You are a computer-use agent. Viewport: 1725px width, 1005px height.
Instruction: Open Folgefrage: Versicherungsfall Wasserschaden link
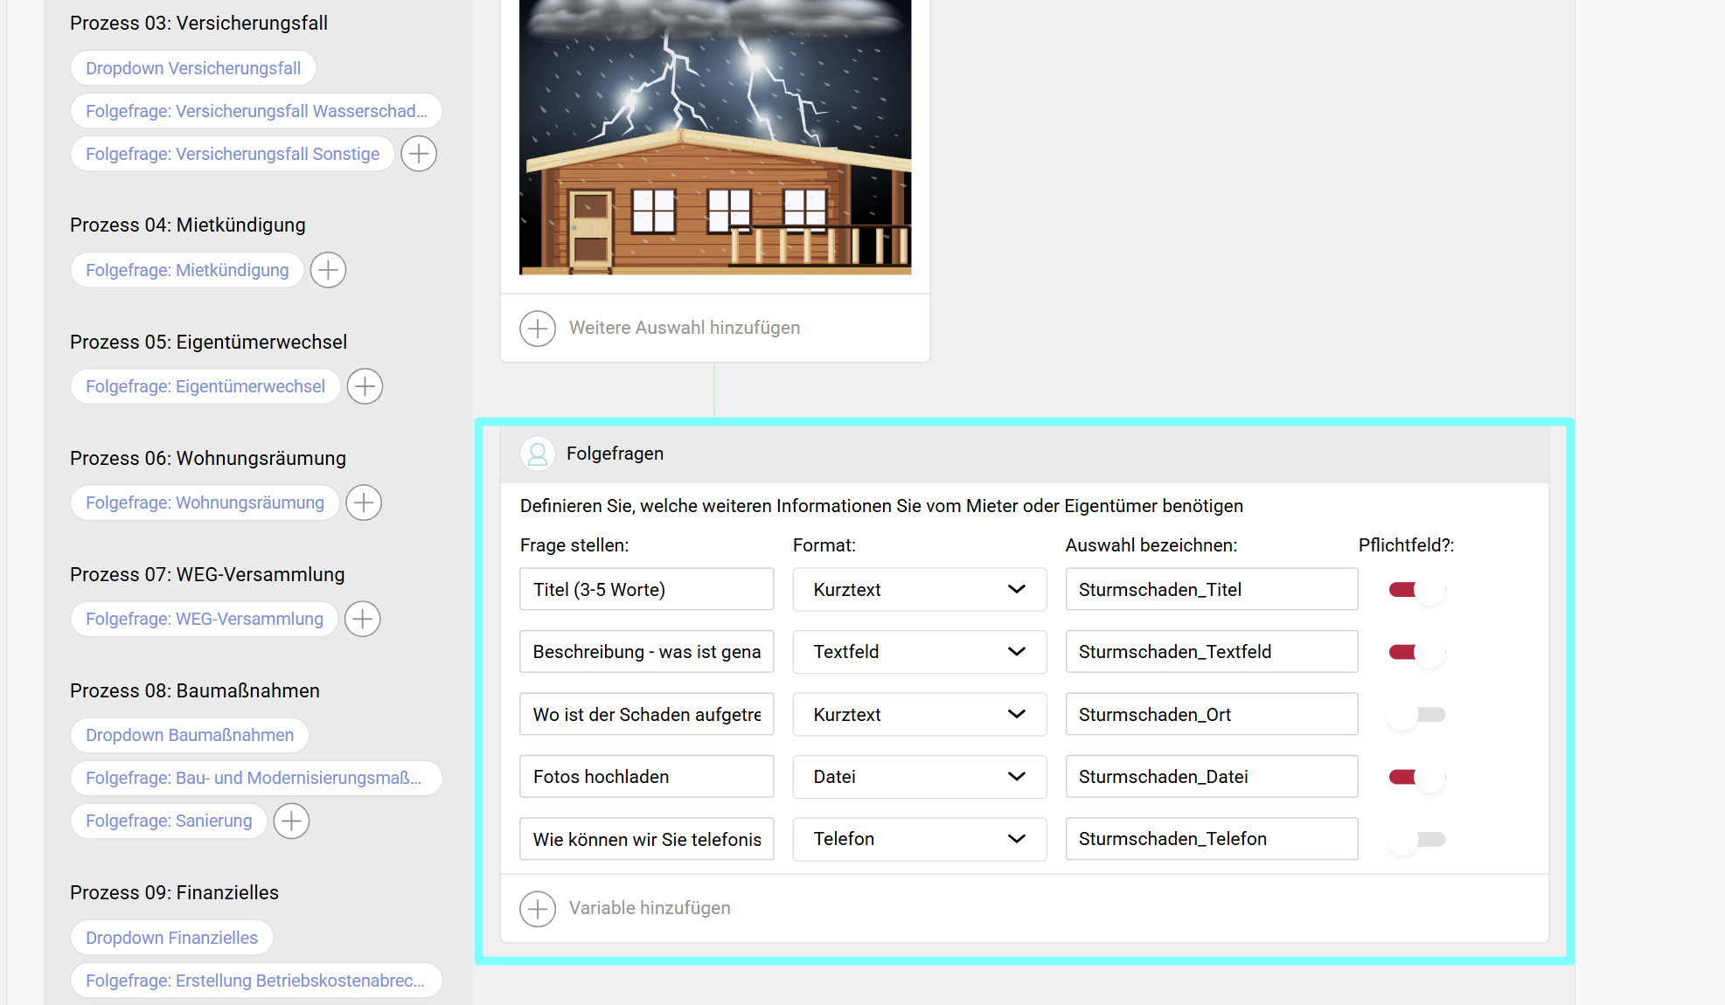tap(256, 111)
